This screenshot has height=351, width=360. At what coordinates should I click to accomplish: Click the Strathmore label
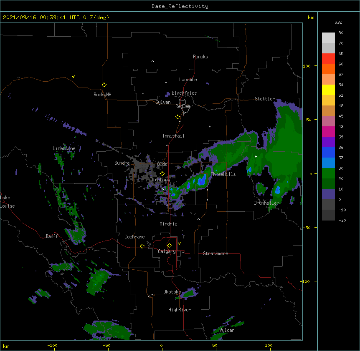pos(215,253)
